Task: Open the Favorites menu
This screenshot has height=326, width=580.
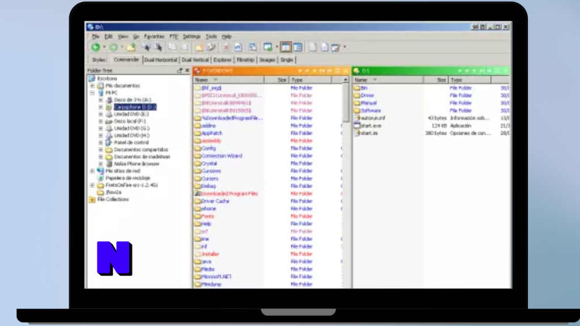Action: pos(154,37)
